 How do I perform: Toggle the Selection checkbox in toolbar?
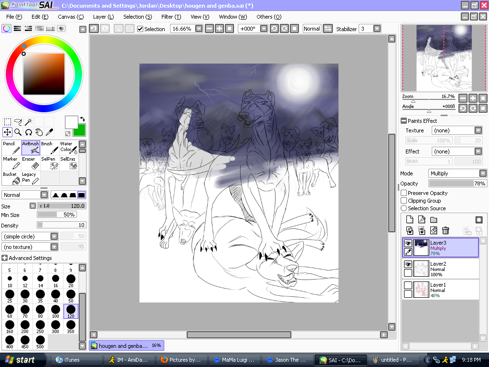point(140,29)
